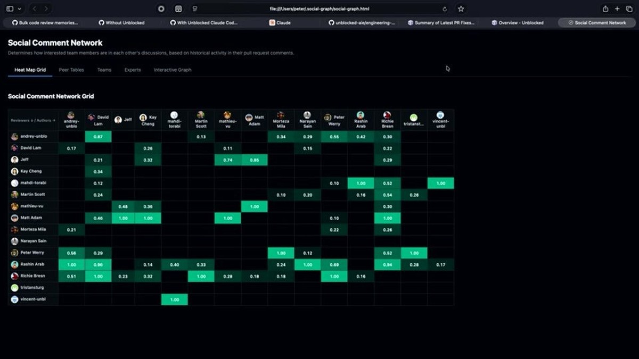
Task: Toggle the Safari sidebar icon
Action: 10,9
